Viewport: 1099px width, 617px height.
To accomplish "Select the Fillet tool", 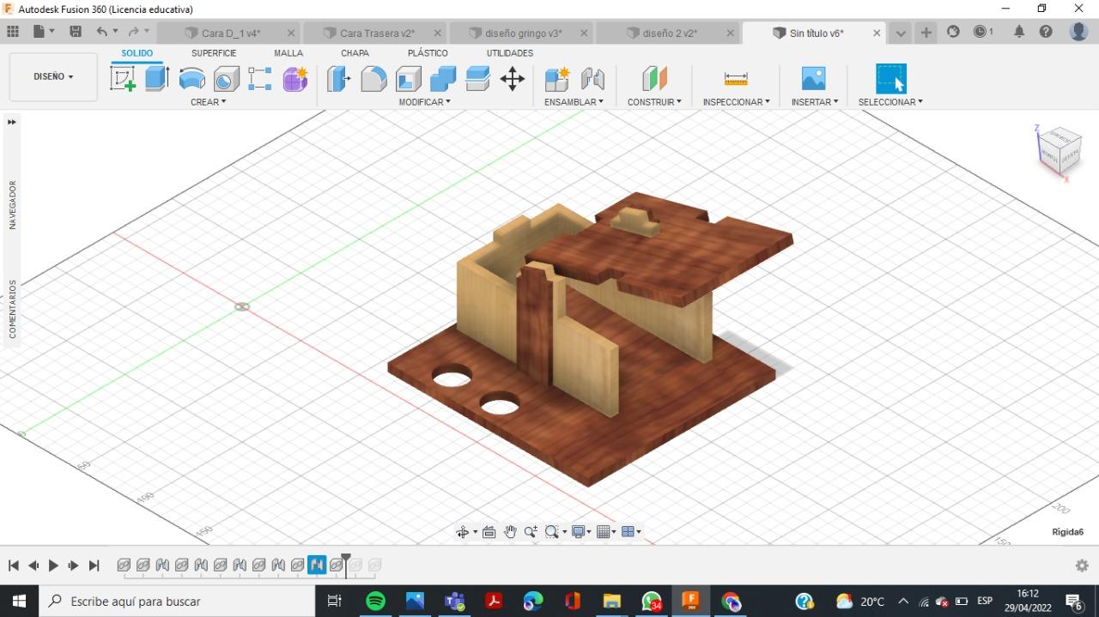I will [x=373, y=80].
